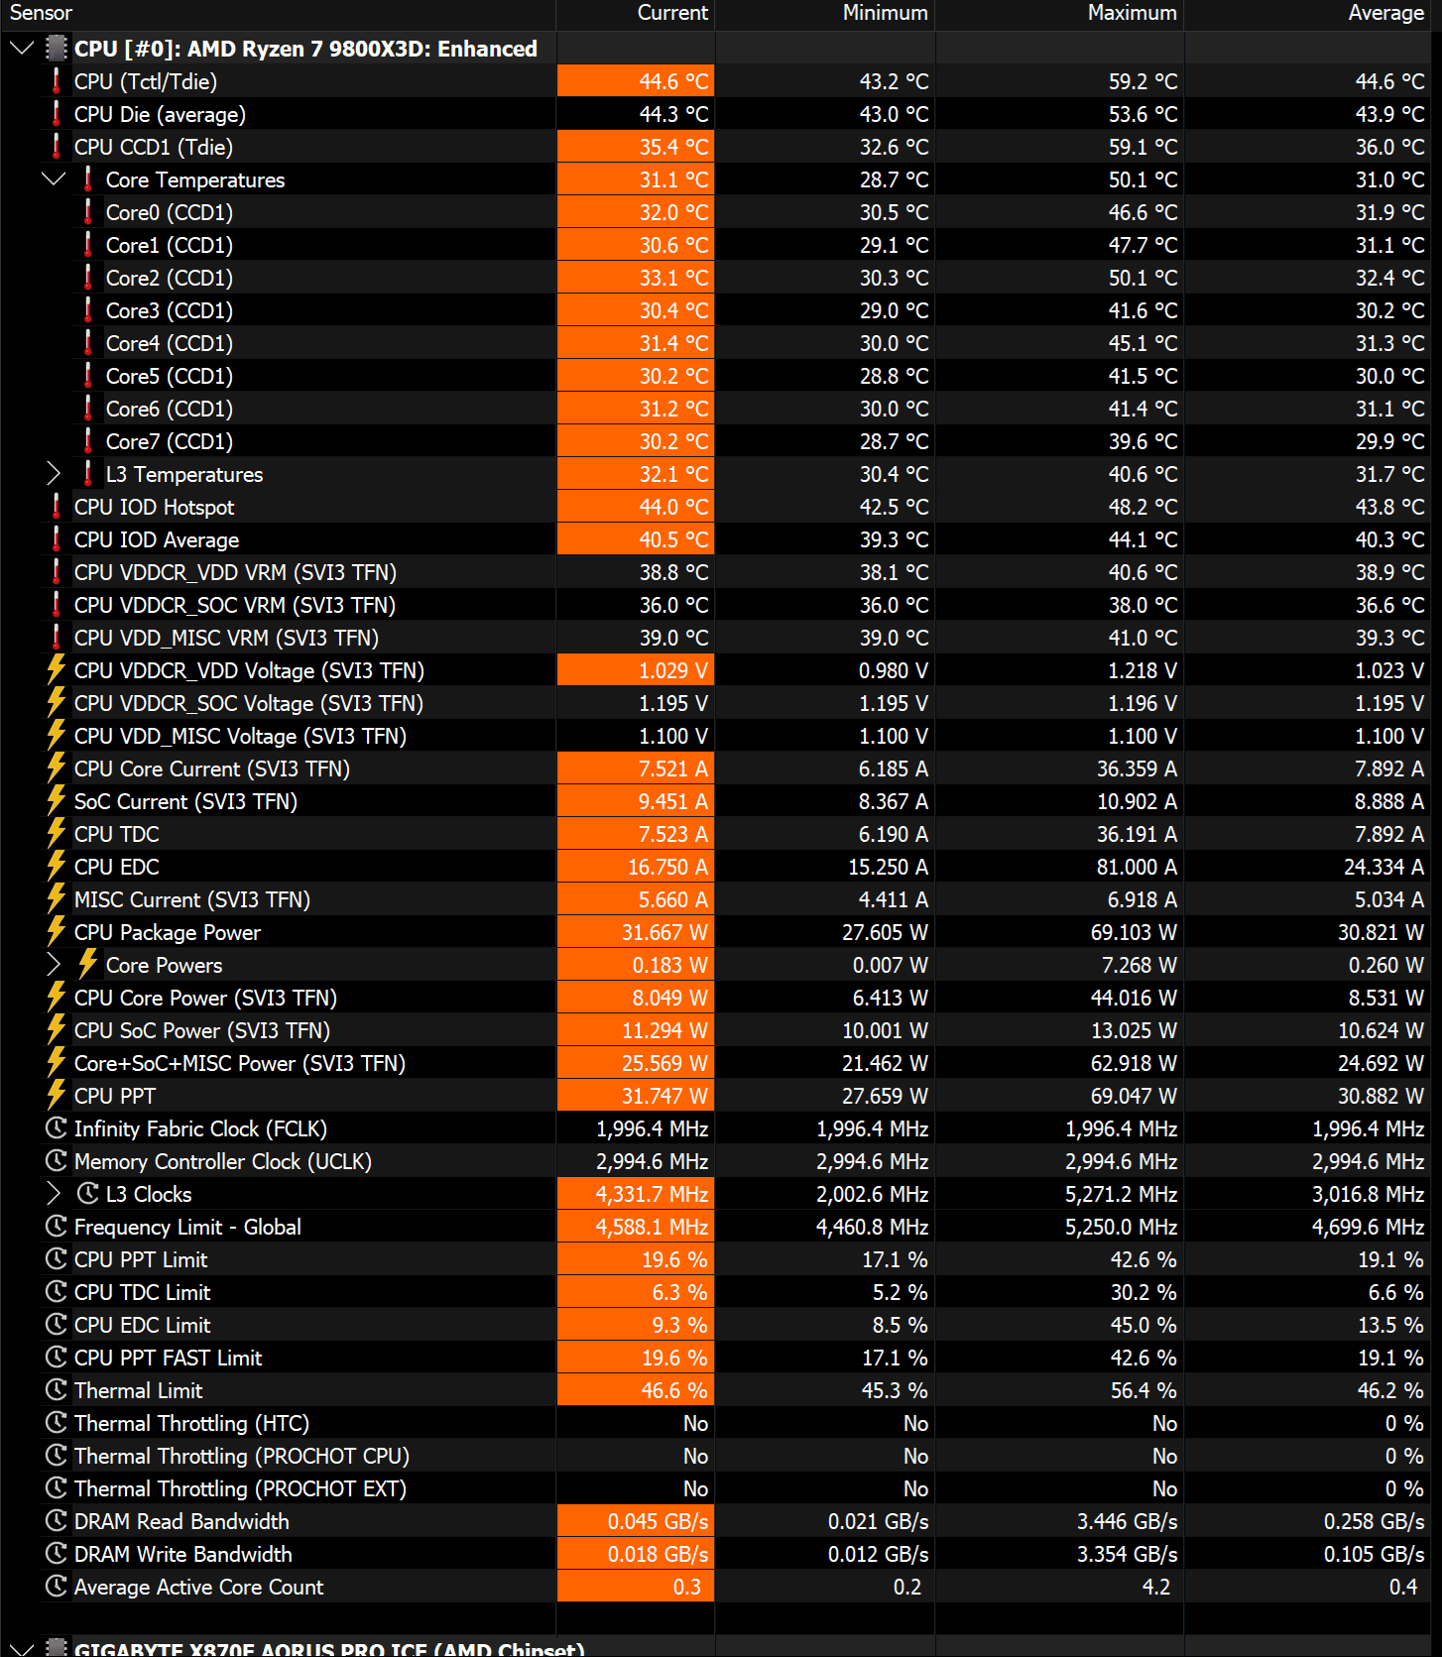
Task: Click thermometer icon for L3 Temperatures
Action: click(x=88, y=474)
